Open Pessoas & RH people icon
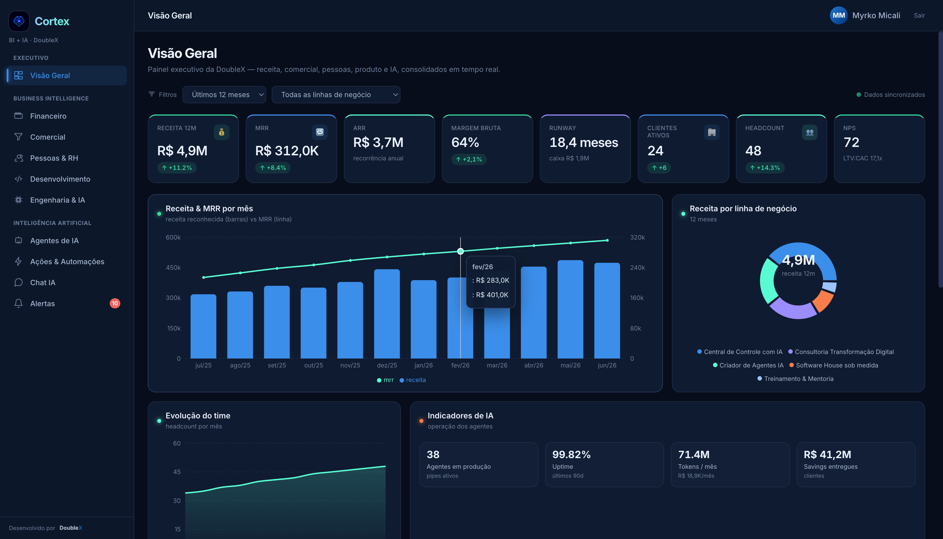Screen dimensions: 943x539 (18, 158)
